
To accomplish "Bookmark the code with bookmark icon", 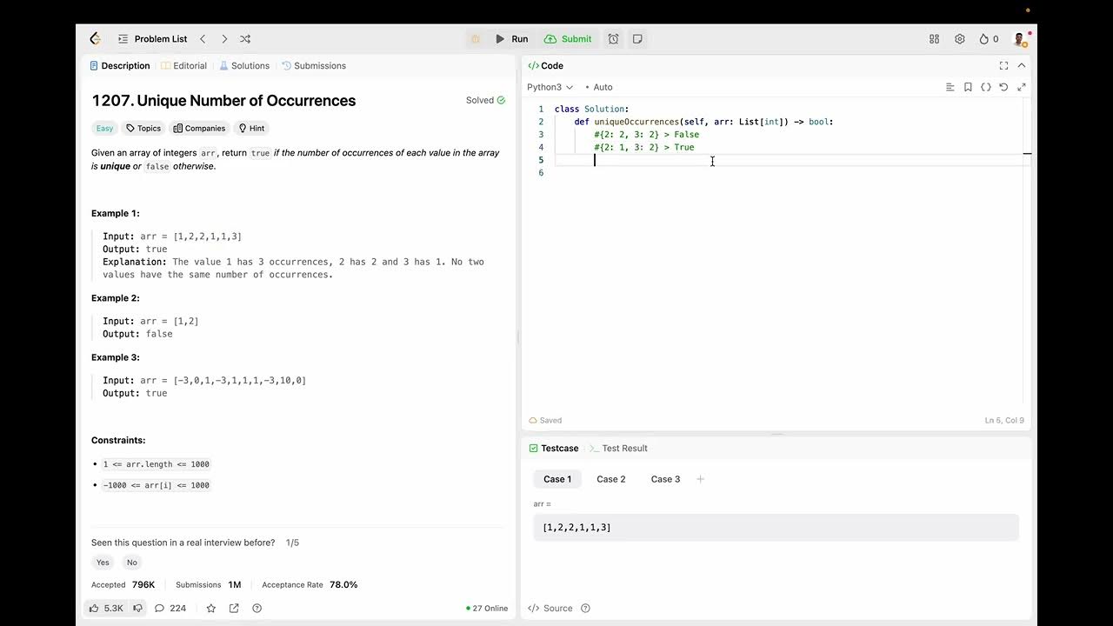I will 968,87.
